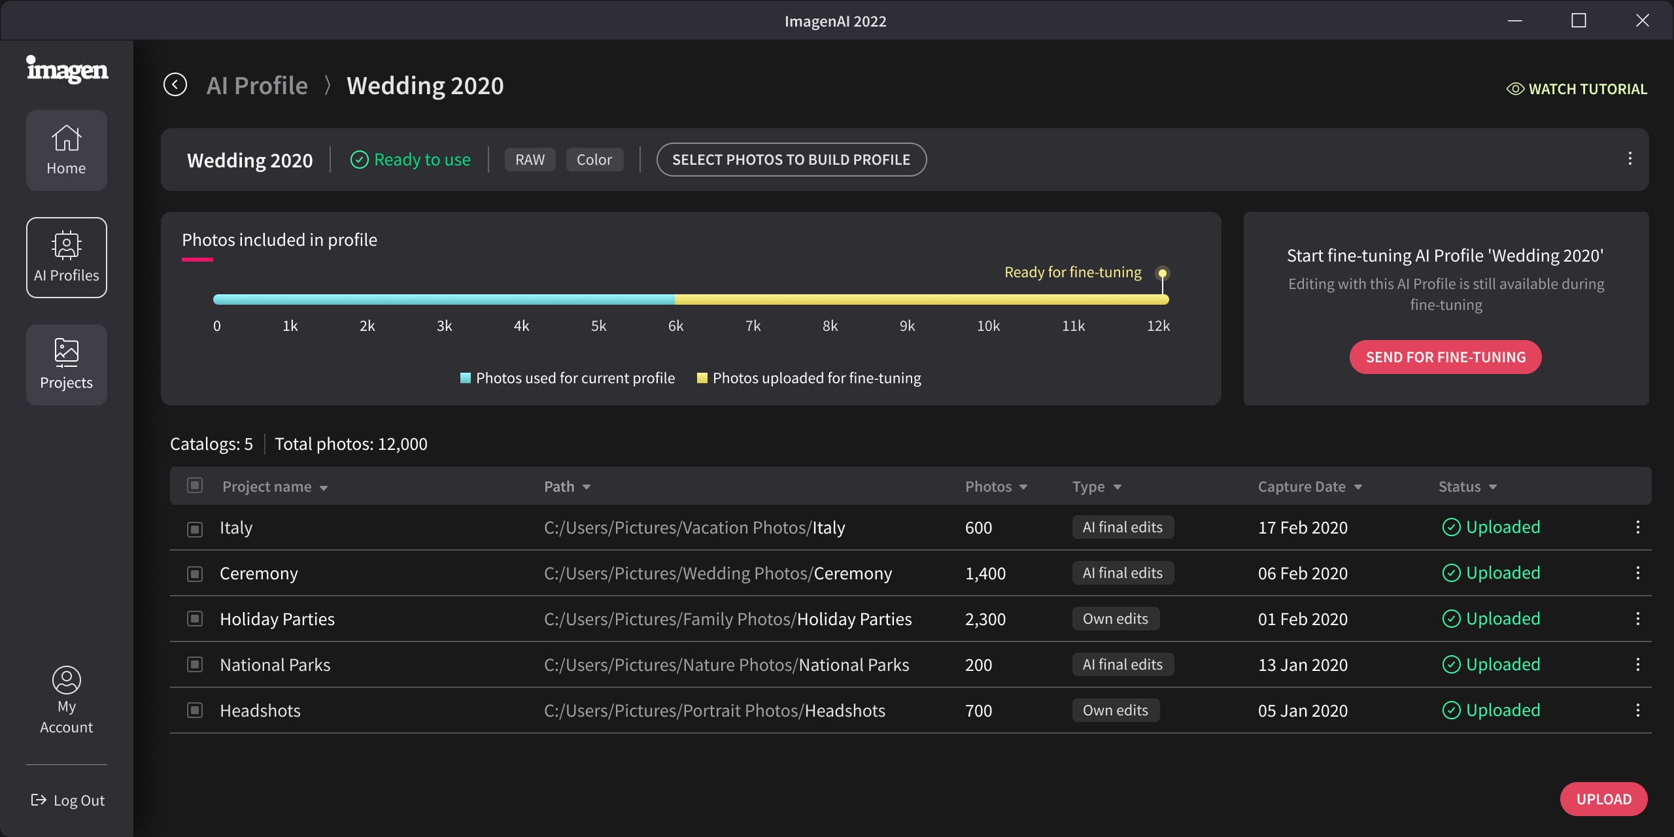Image resolution: width=1674 pixels, height=837 pixels.
Task: Click the Log Out icon
Action: click(x=39, y=800)
